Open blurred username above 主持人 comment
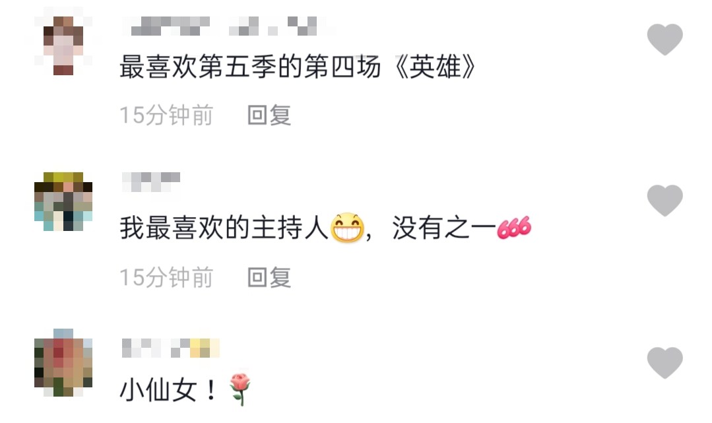712x423 pixels. [151, 181]
